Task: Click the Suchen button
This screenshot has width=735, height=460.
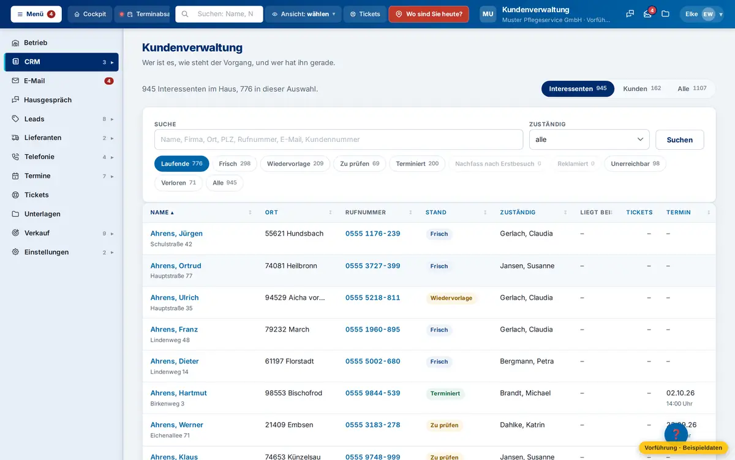Action: pos(680,139)
